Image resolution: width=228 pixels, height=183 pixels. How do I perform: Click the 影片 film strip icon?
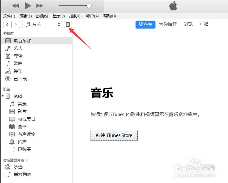pos(12,111)
